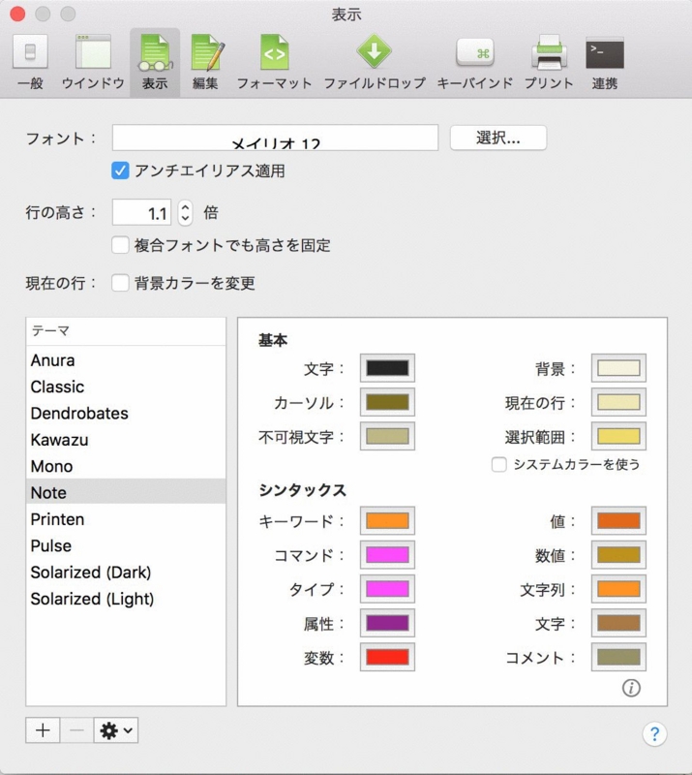
Task: Open the 編集 (Edit) preferences pane
Action: [205, 62]
